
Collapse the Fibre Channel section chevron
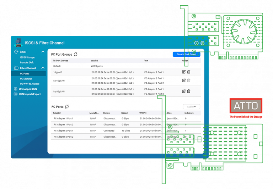click(x=43, y=68)
